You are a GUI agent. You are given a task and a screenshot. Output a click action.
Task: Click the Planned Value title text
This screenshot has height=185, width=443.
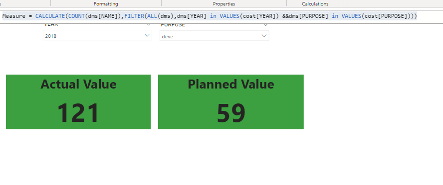tap(231, 84)
